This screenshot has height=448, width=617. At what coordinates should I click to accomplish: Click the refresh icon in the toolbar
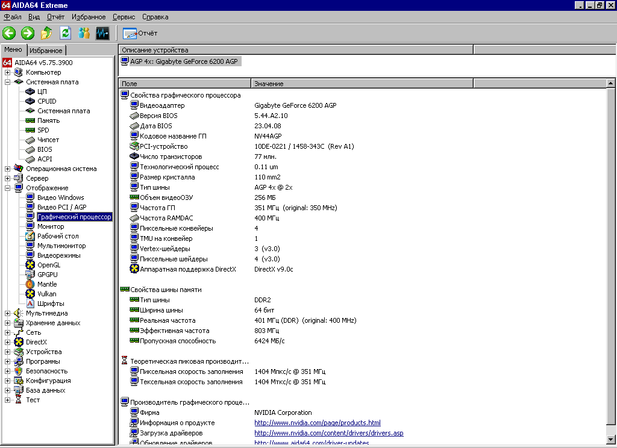[x=65, y=33]
